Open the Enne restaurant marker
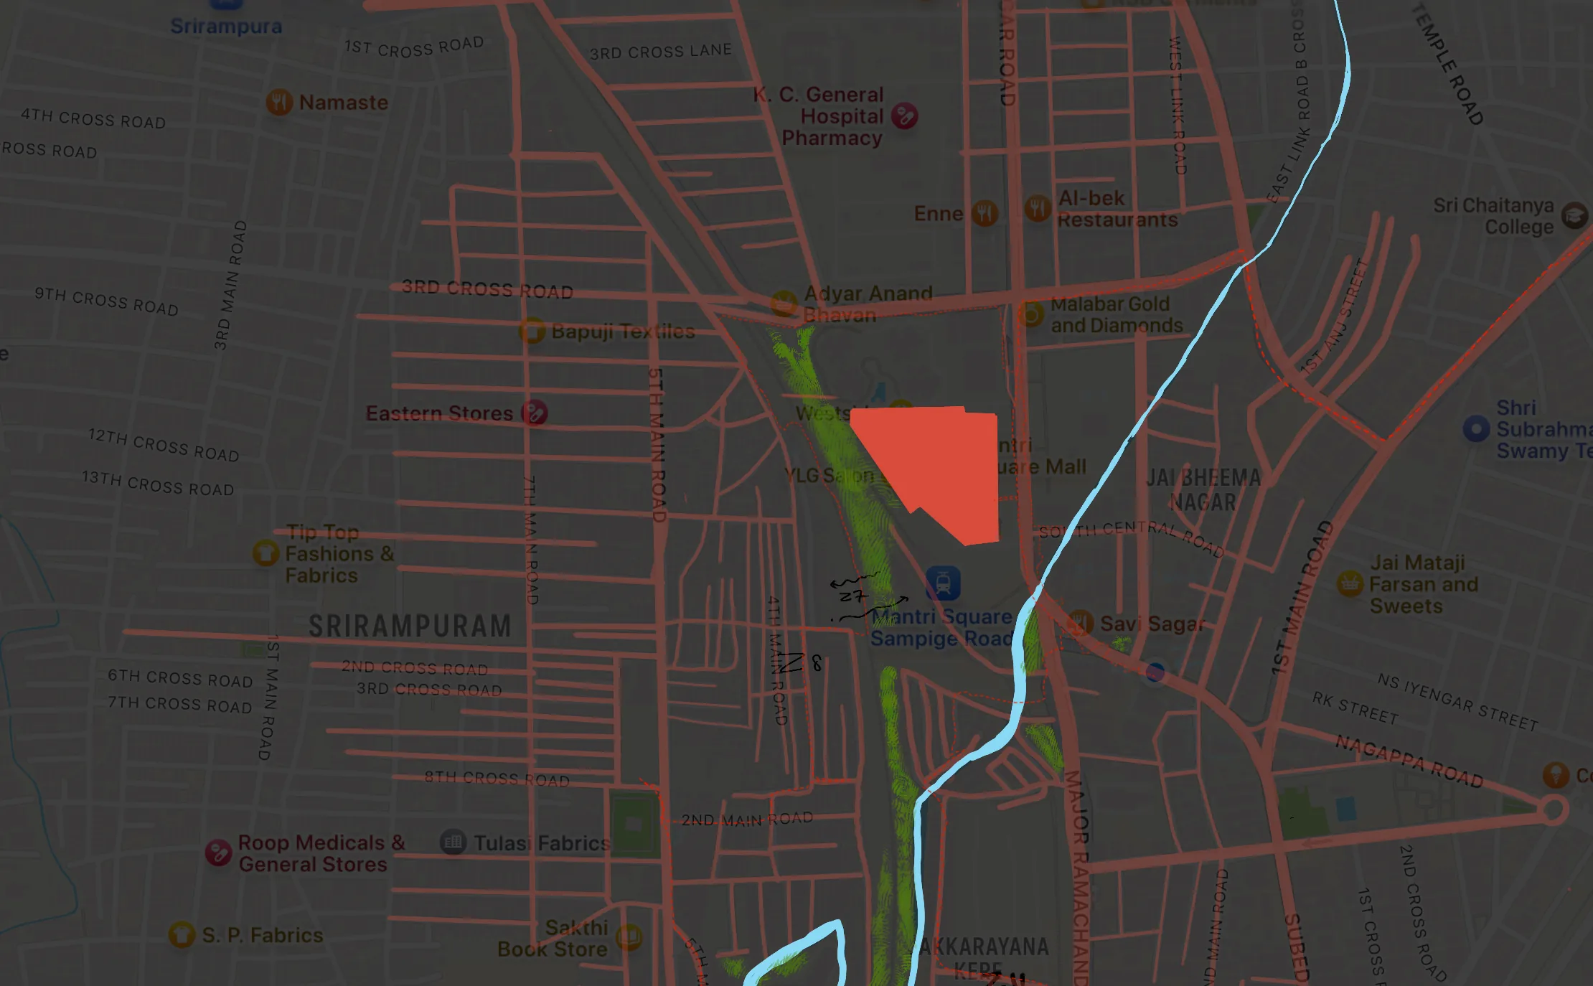1593x986 pixels. (985, 213)
